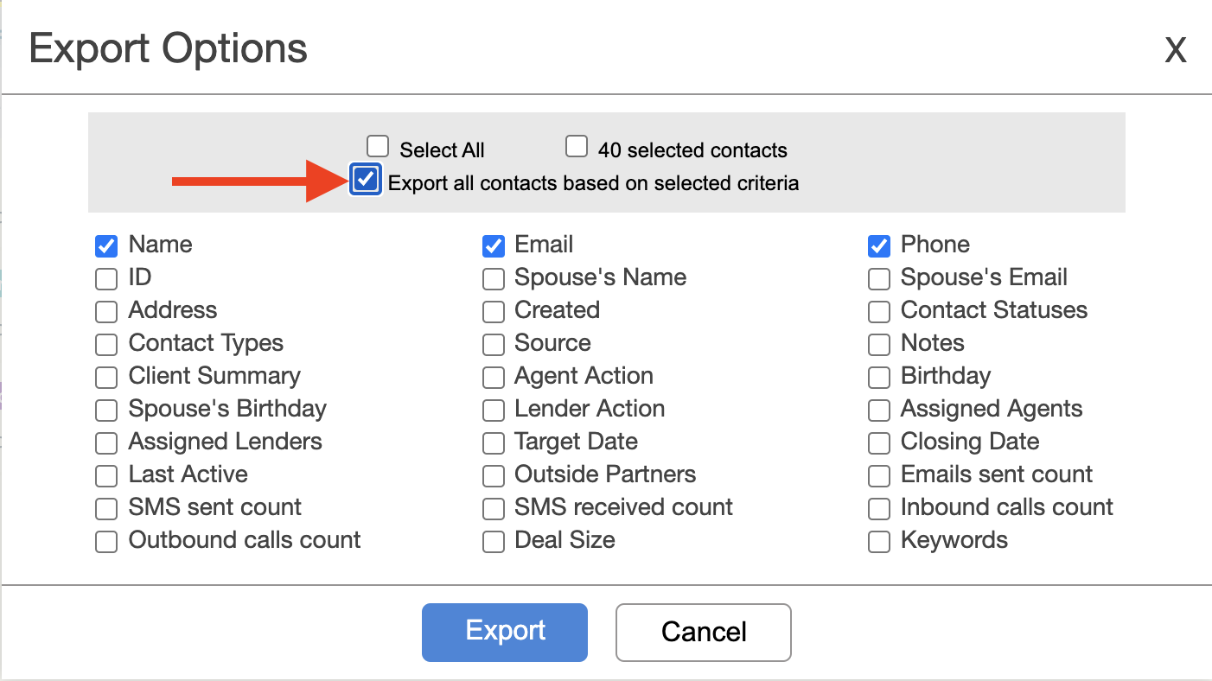Uncheck the Phone field checkbox
1212x681 pixels.
[878, 246]
